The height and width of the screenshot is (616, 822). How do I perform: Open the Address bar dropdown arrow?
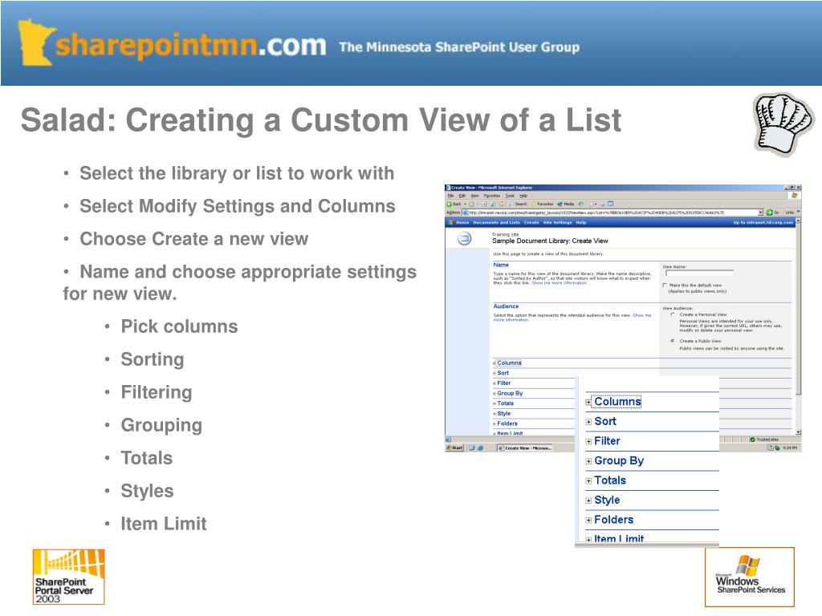click(761, 213)
